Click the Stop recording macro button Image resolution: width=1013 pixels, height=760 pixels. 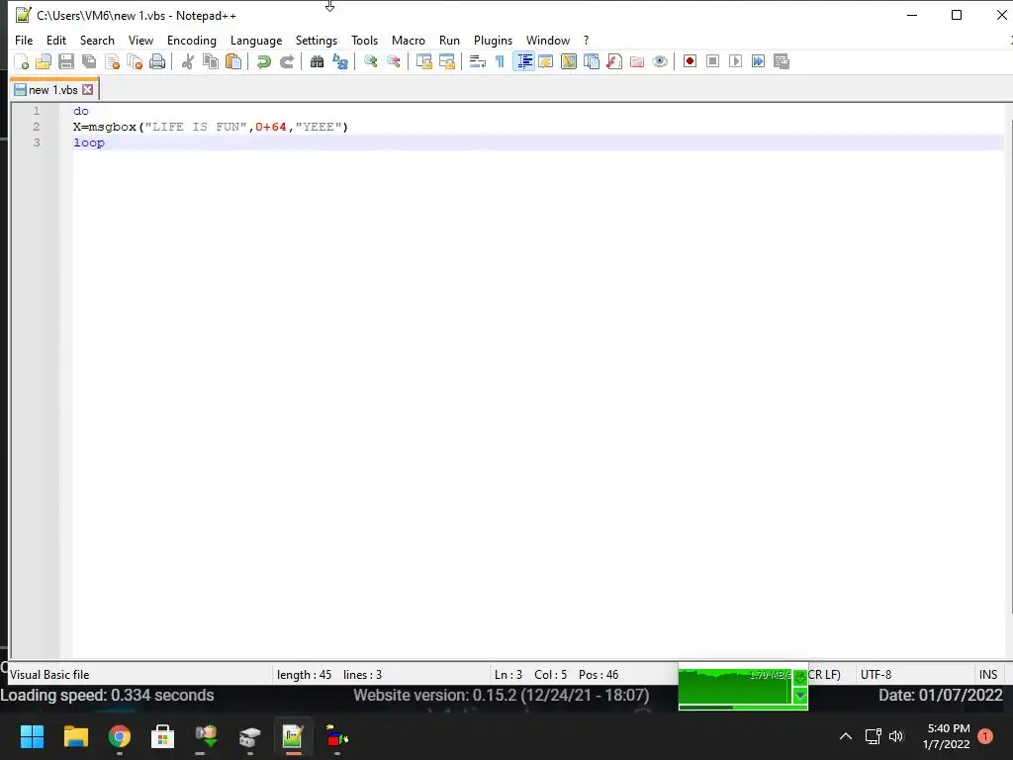click(712, 61)
